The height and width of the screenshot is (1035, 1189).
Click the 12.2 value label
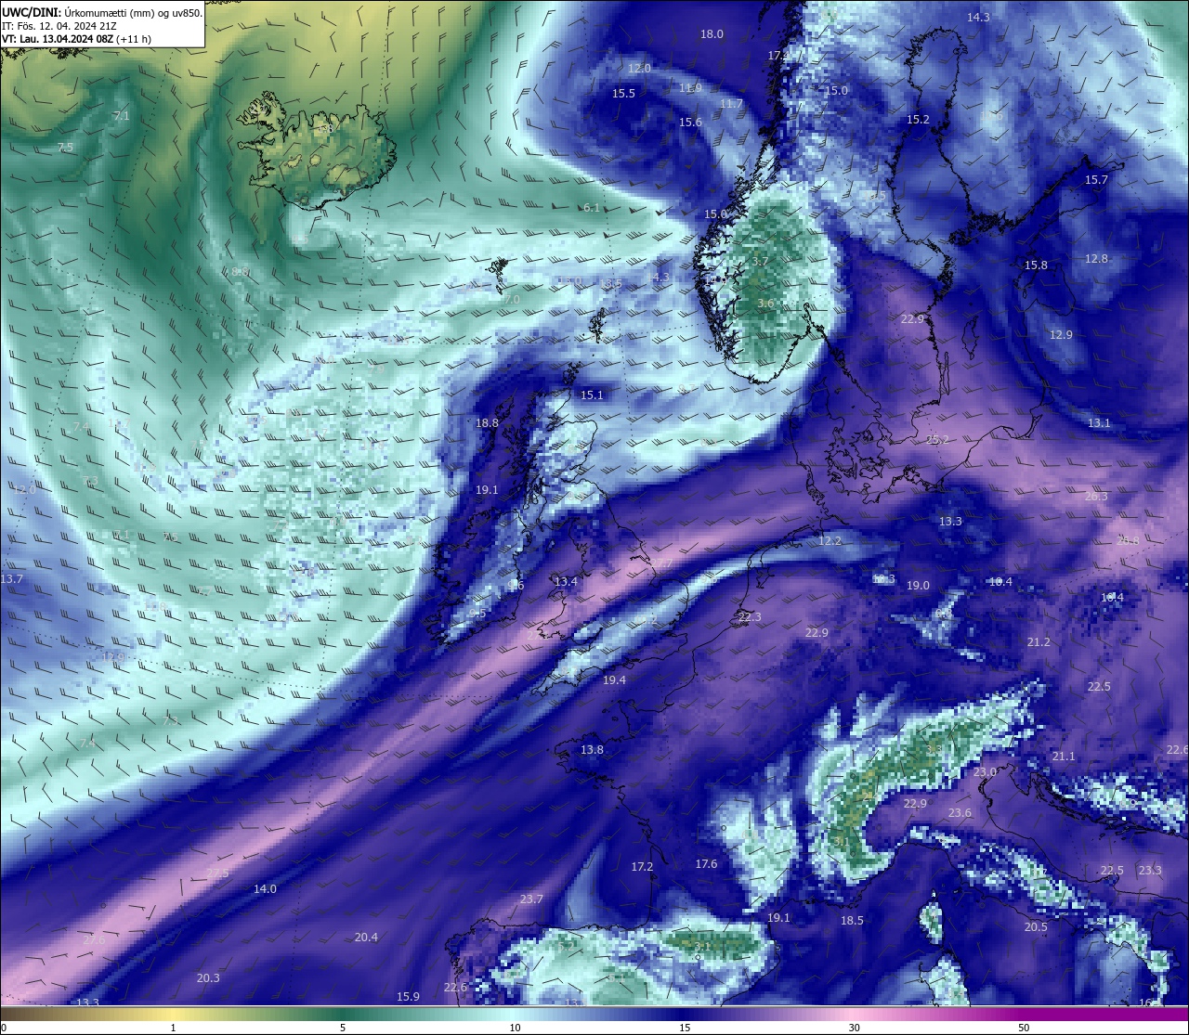pyautogui.click(x=830, y=541)
